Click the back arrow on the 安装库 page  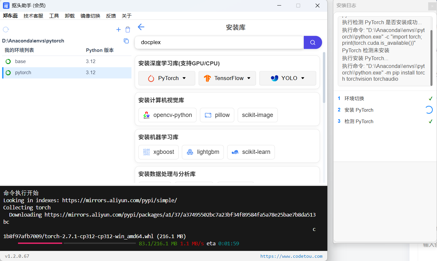point(141,27)
